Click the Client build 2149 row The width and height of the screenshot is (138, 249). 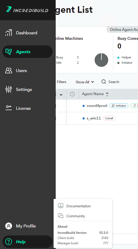tap(83, 238)
